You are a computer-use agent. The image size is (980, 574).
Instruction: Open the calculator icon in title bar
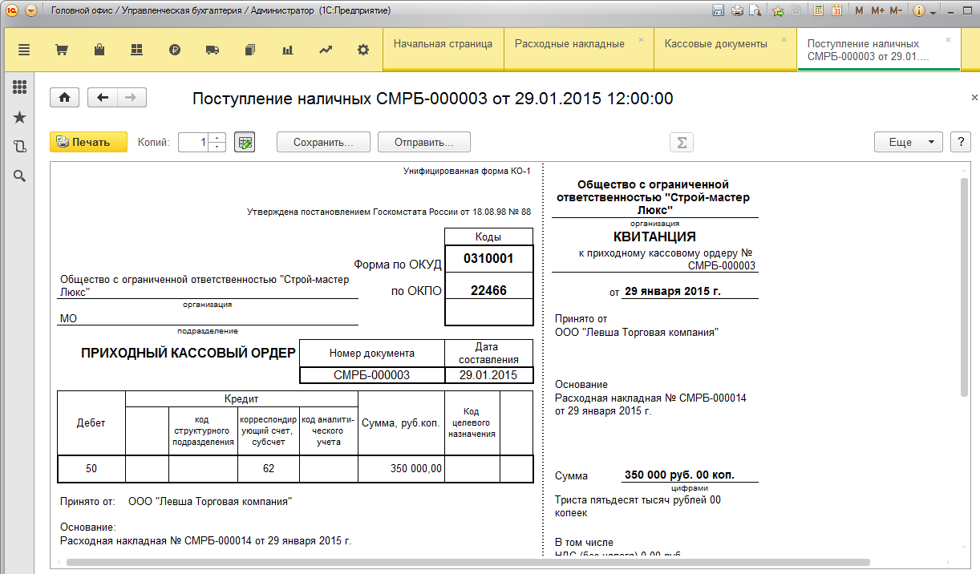[x=818, y=11]
